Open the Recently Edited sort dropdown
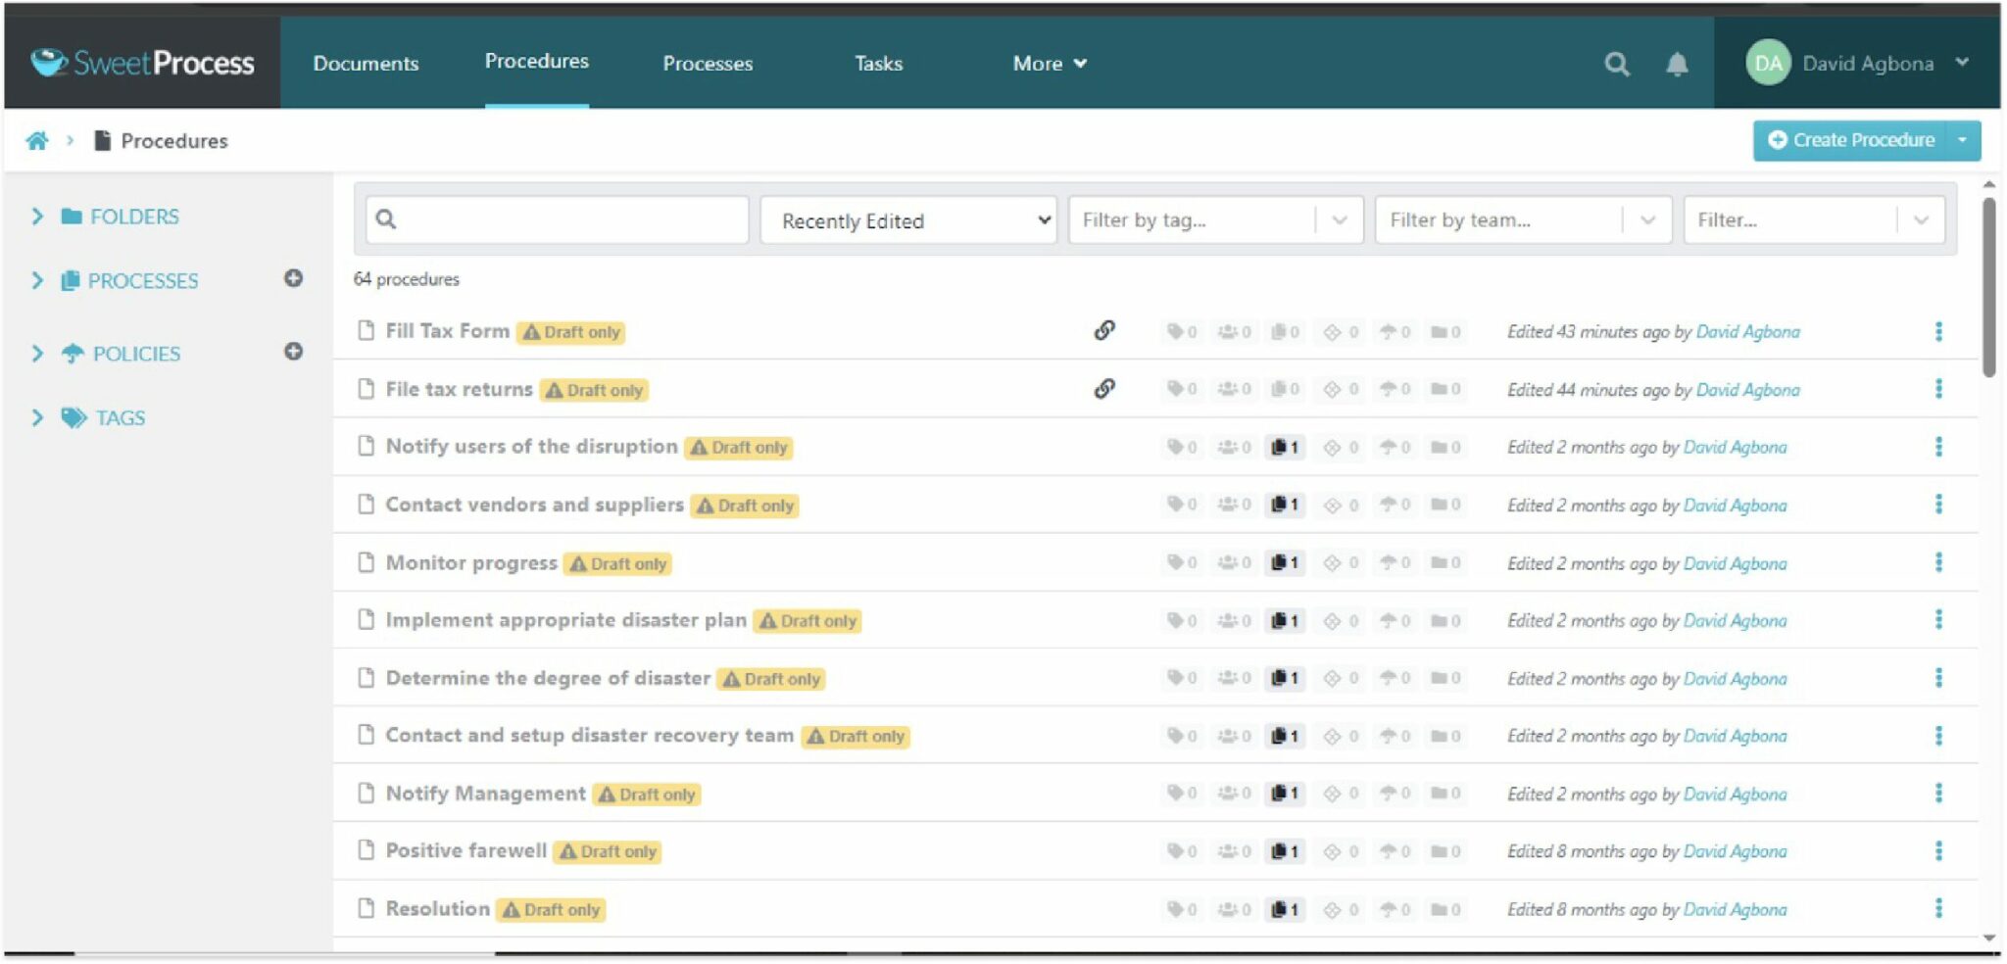Screen dimensions: 2007x964 click(908, 220)
